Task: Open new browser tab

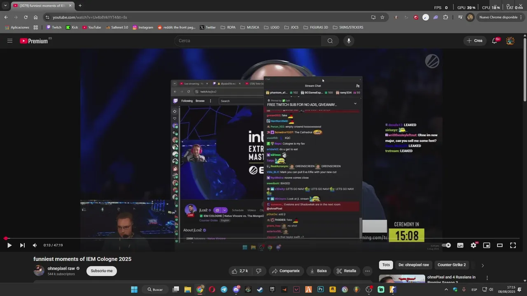Action: pos(80,5)
